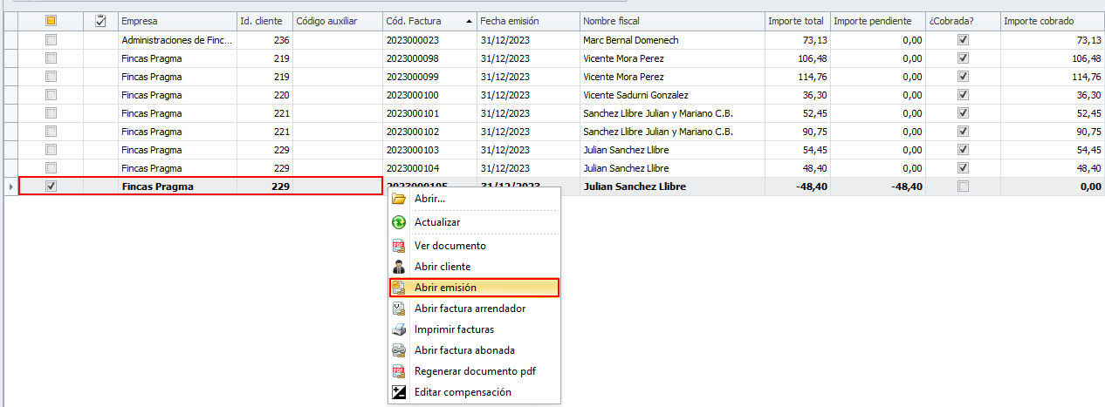The width and height of the screenshot is (1105, 407).
Task: Choose Abrir cliente menu entry
Action: coord(474,267)
